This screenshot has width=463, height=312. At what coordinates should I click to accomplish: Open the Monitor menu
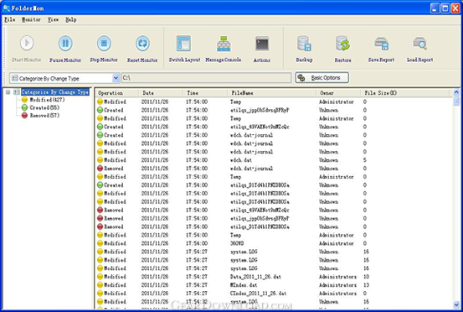click(x=31, y=20)
